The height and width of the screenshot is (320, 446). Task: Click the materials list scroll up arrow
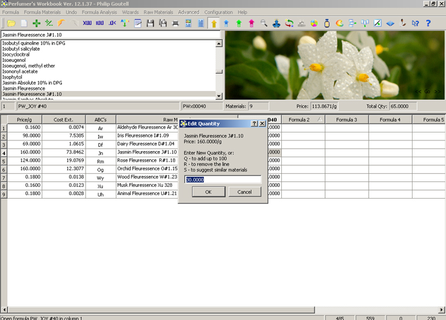(219, 43)
